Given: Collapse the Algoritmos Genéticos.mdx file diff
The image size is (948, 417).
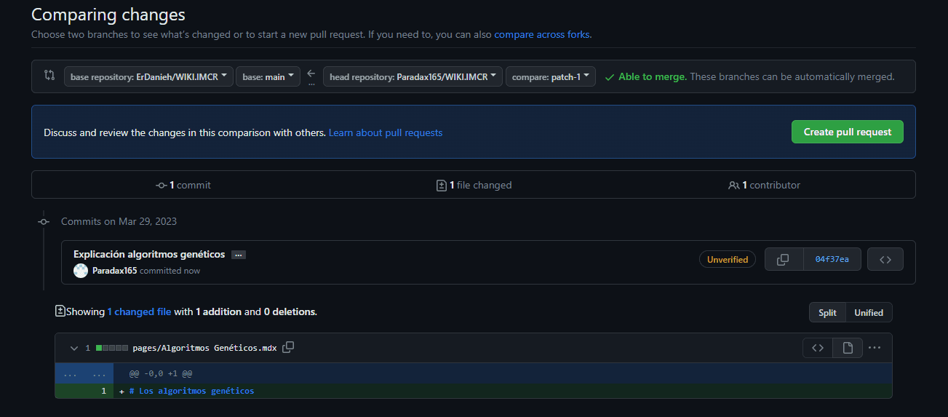Looking at the screenshot, I should (73, 348).
